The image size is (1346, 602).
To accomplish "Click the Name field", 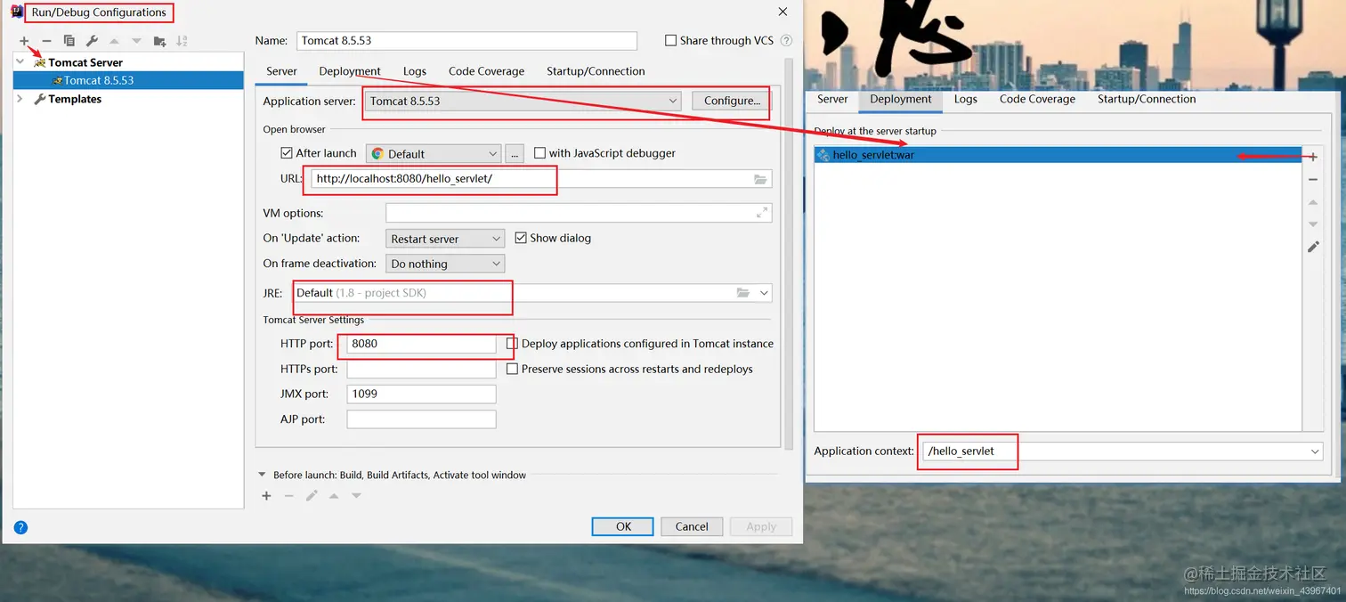I will [466, 41].
